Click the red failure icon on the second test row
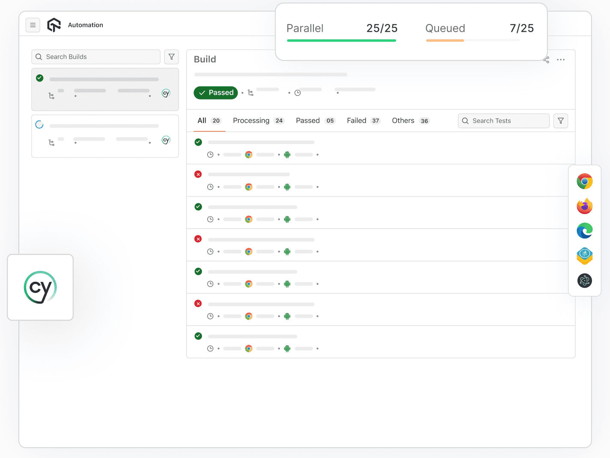Viewport: 610px width, 458px height. click(x=198, y=174)
